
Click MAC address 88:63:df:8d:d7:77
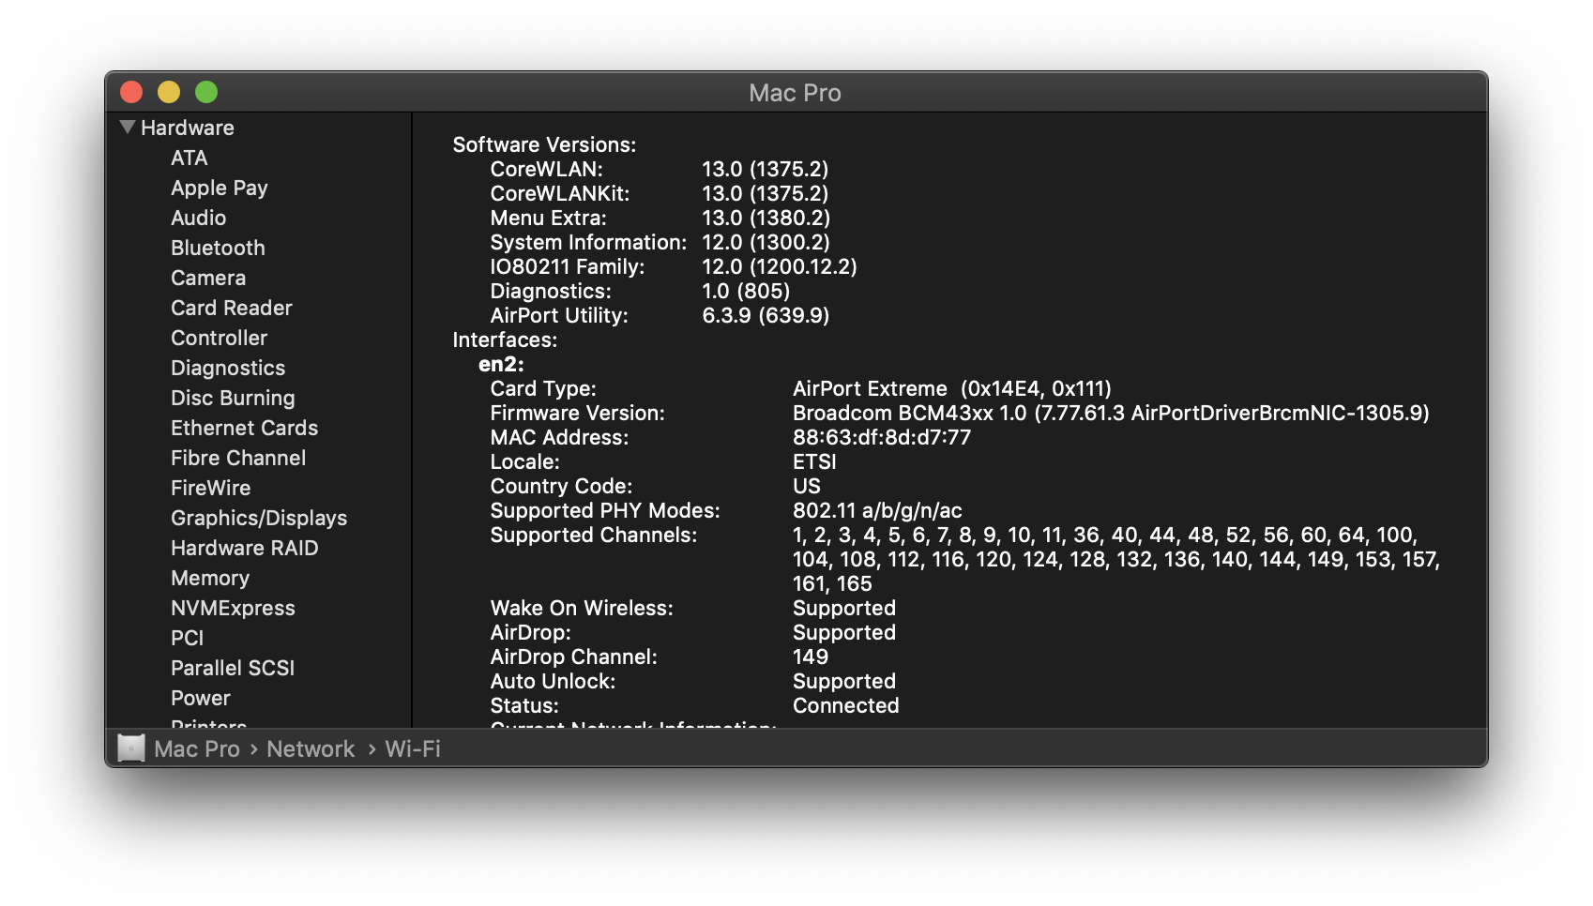click(882, 437)
